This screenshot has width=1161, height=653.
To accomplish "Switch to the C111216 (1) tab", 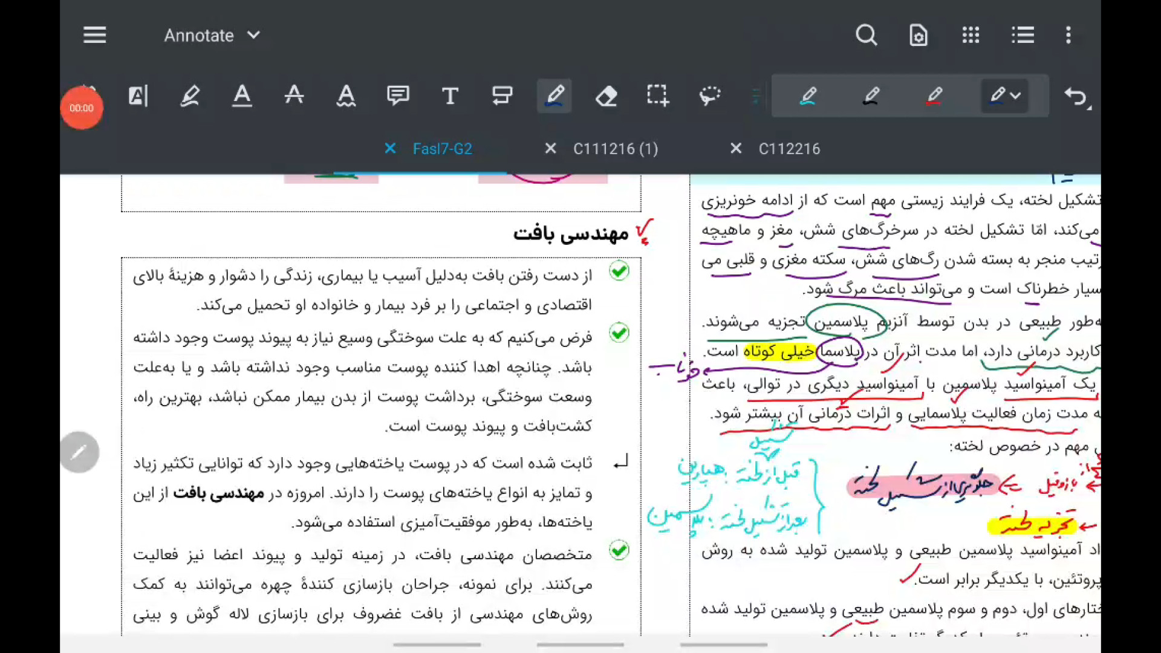I will tap(616, 149).
